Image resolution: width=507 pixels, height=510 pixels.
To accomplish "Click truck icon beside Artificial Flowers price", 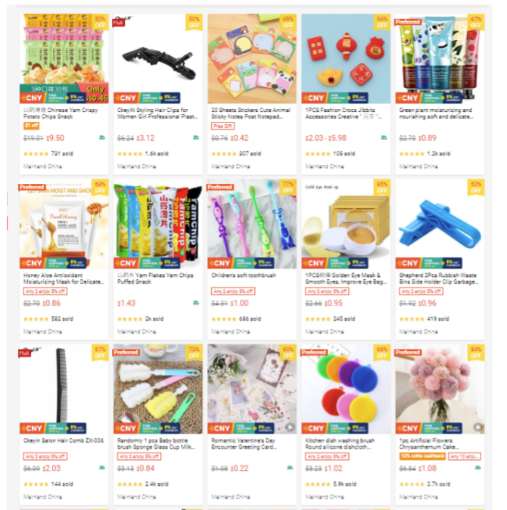I will point(477,468).
